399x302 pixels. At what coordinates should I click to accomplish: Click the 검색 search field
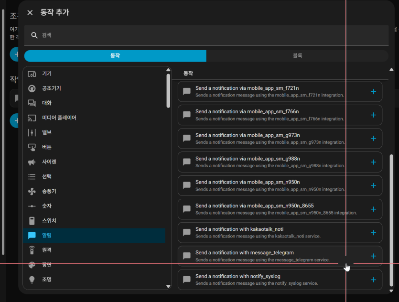[x=206, y=35]
